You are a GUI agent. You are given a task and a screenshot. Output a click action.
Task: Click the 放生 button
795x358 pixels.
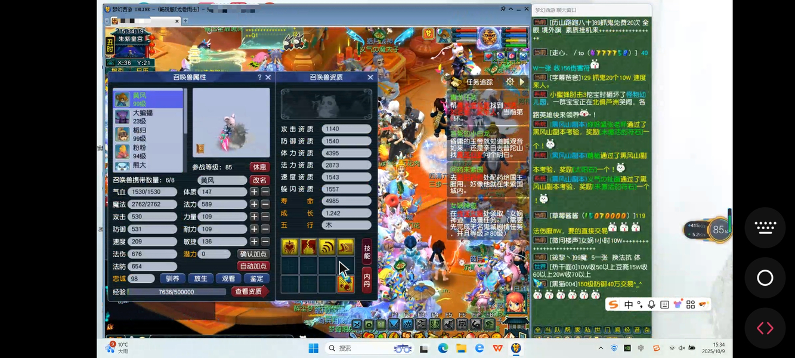coord(200,279)
